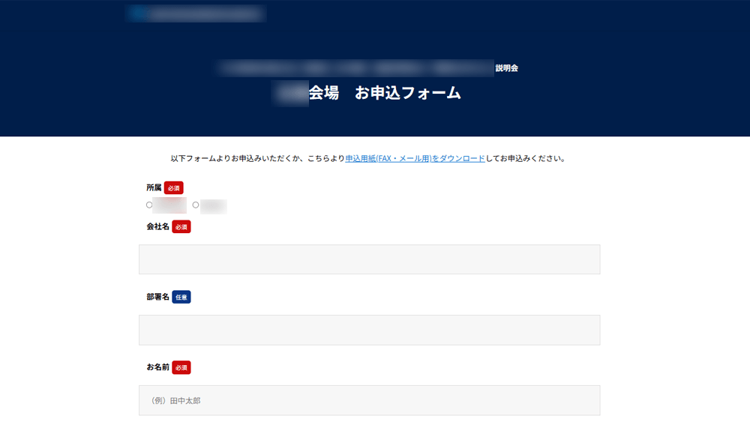Click the blue 任意 badge beside 部署名
The image size is (750, 422).
[181, 297]
